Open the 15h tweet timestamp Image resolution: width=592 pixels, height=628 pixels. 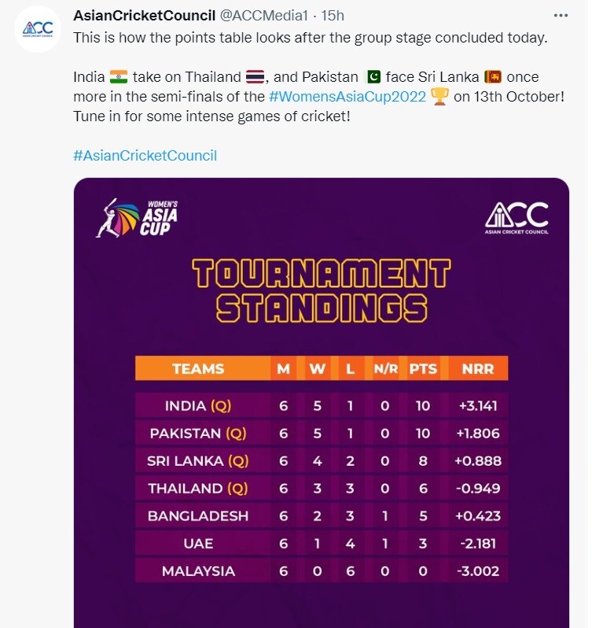pos(333,16)
